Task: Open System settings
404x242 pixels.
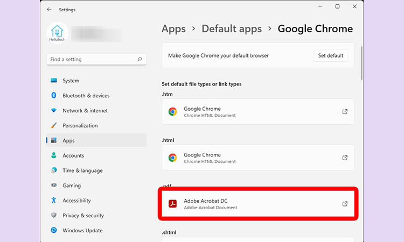Action: pos(96,81)
